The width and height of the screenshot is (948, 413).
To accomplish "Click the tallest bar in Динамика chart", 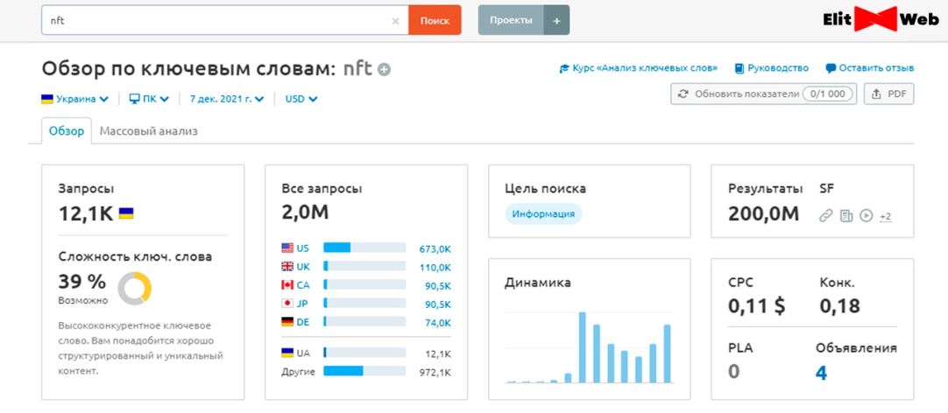I will click(583, 347).
